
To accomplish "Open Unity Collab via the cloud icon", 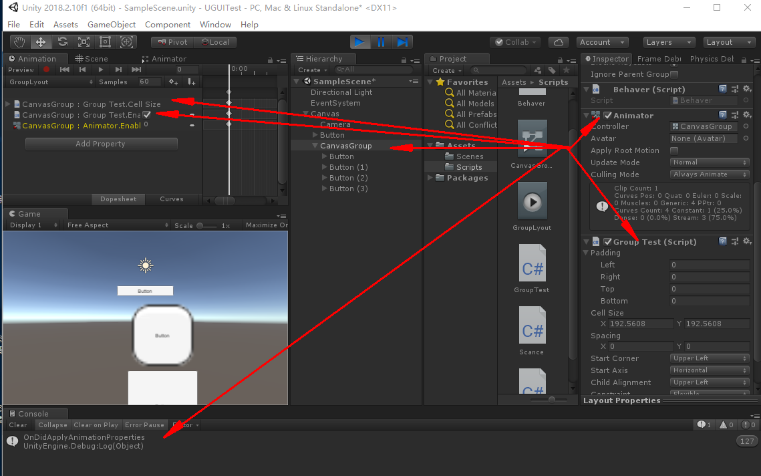I will 559,42.
